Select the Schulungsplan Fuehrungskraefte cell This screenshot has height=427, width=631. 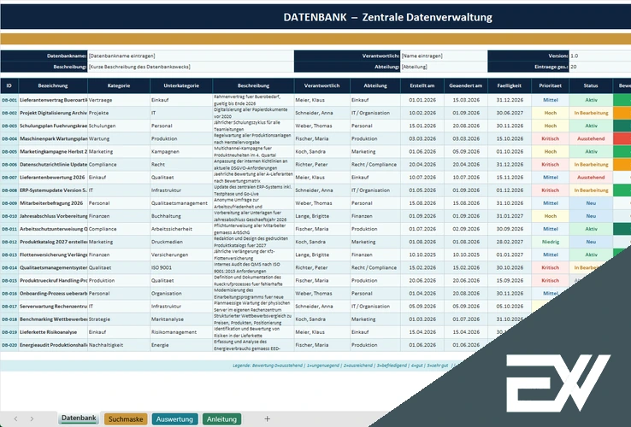coord(53,126)
